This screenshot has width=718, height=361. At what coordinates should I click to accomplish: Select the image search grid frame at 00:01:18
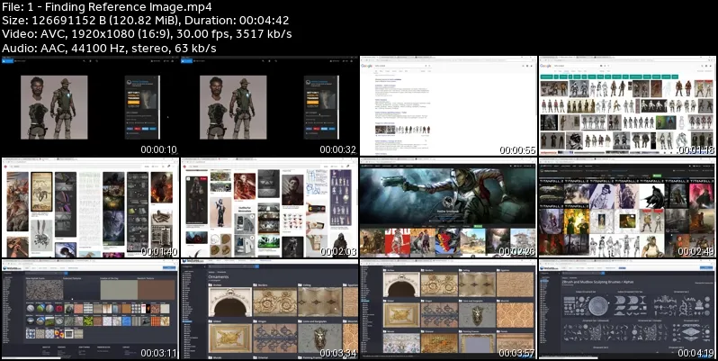coord(627,106)
